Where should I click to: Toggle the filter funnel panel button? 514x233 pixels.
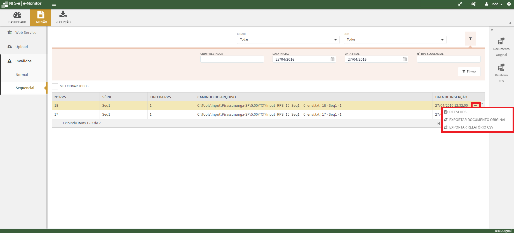[470, 39]
